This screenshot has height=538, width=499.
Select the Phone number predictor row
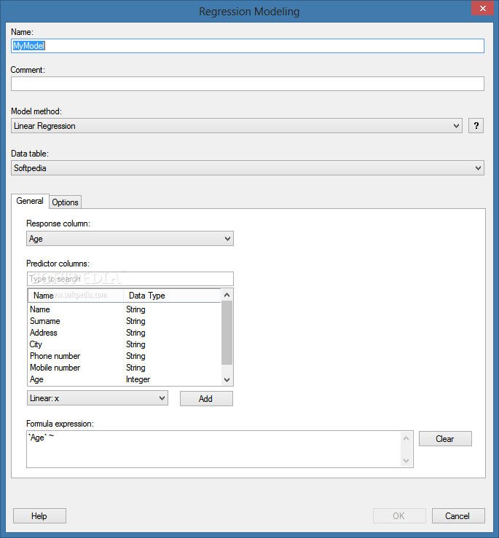pyautogui.click(x=125, y=356)
